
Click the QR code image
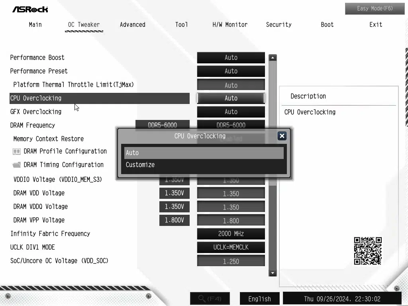click(x=368, y=251)
